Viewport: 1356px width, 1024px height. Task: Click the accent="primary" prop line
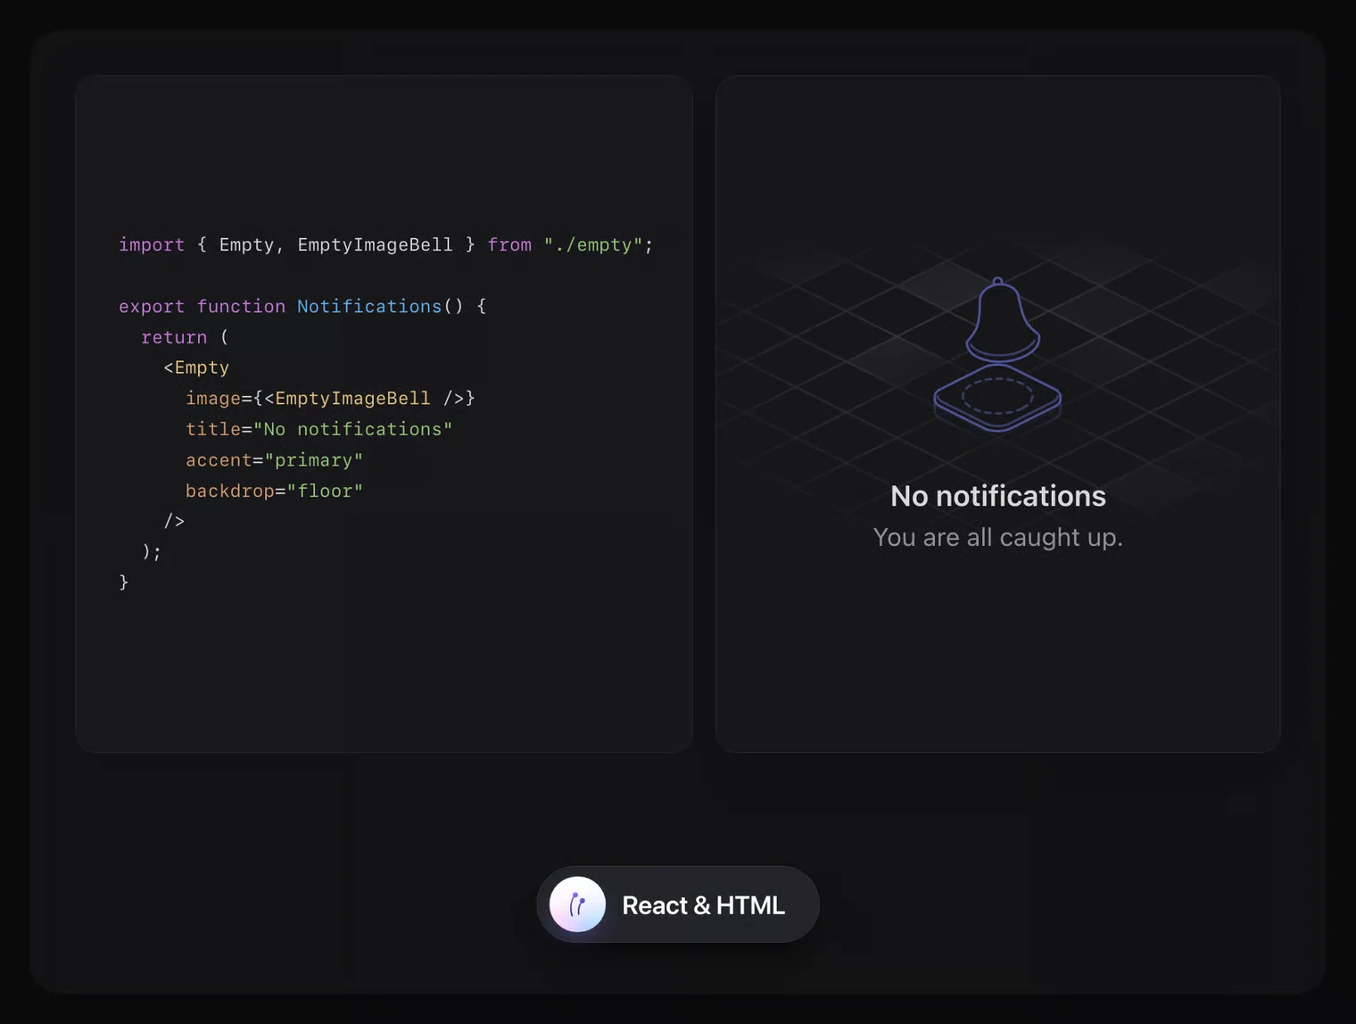(x=274, y=460)
